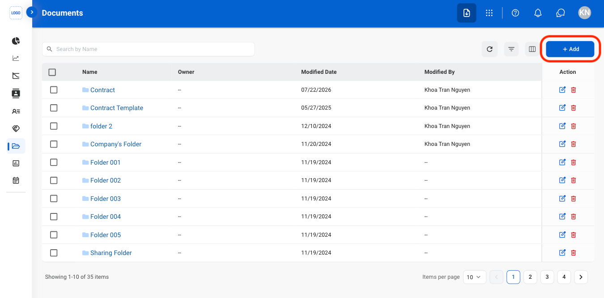Select current page 1 button

tap(513, 277)
